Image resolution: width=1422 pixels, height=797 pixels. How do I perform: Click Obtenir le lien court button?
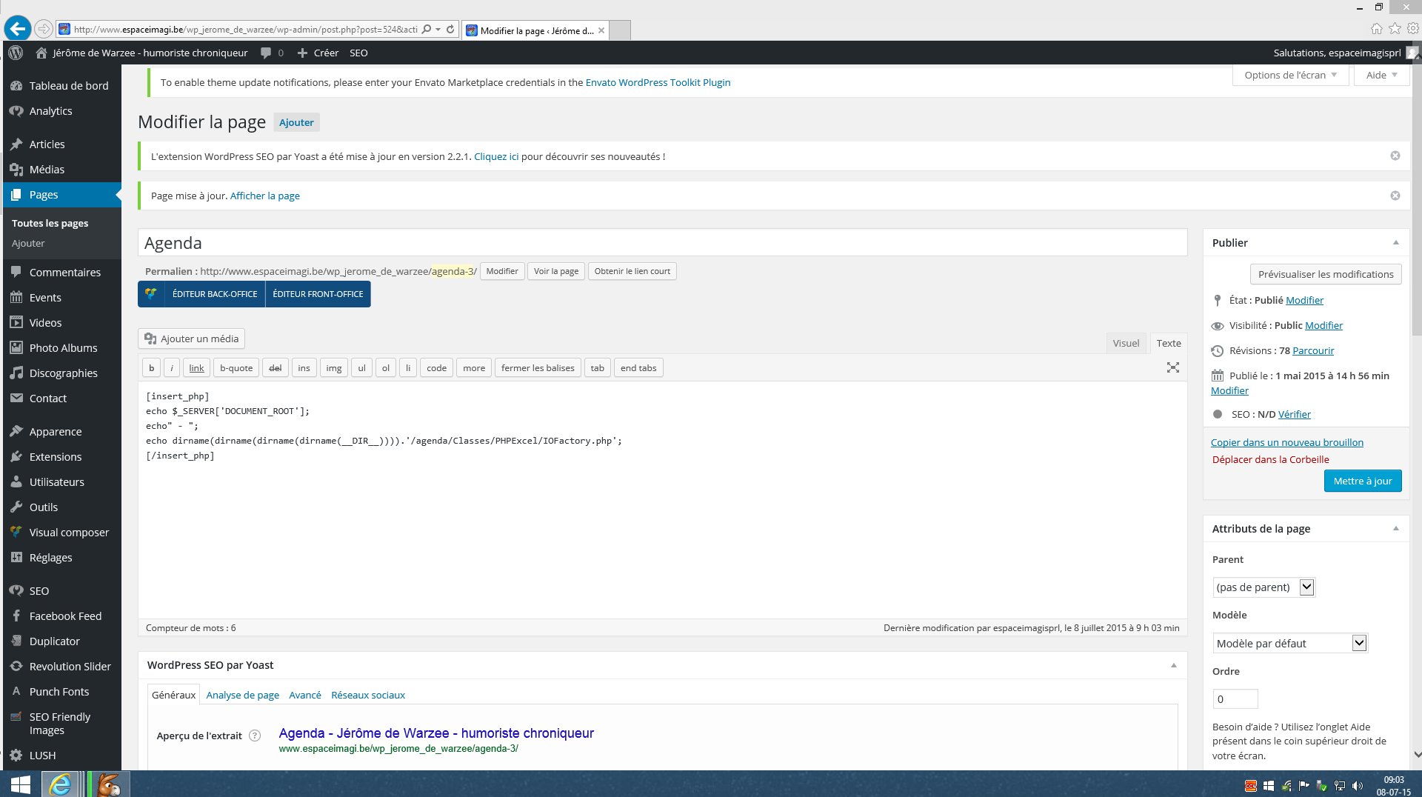pos(632,271)
